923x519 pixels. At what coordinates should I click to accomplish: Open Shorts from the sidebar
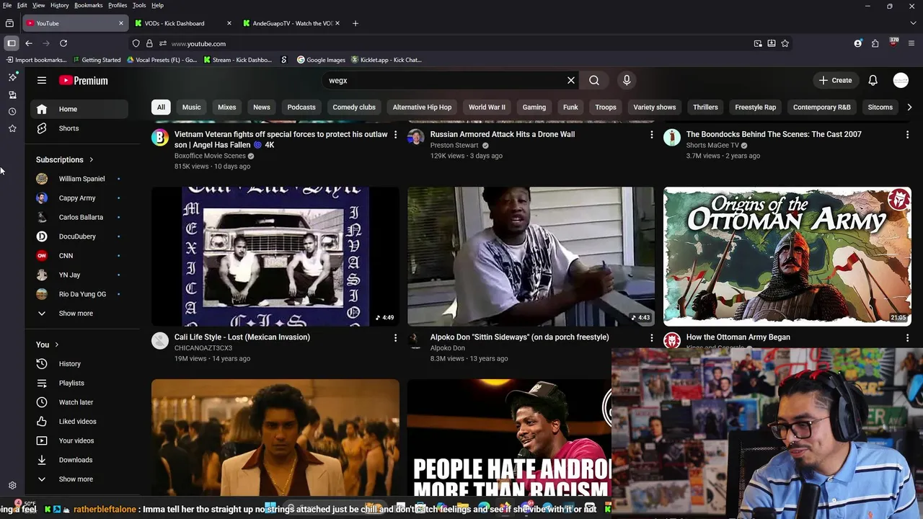(79, 128)
